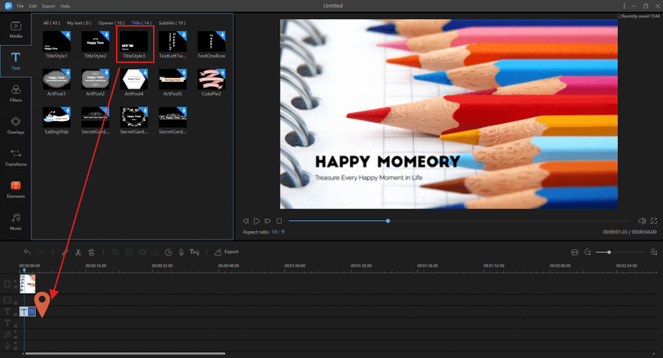
Task: Delete selected clip with trash icon
Action: (x=91, y=252)
